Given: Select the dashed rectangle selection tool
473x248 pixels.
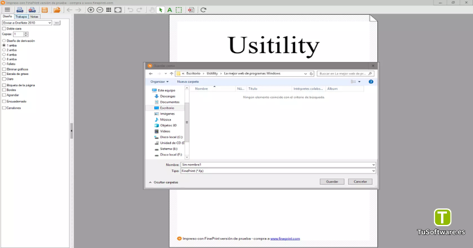Looking at the screenshot, I should (x=179, y=10).
